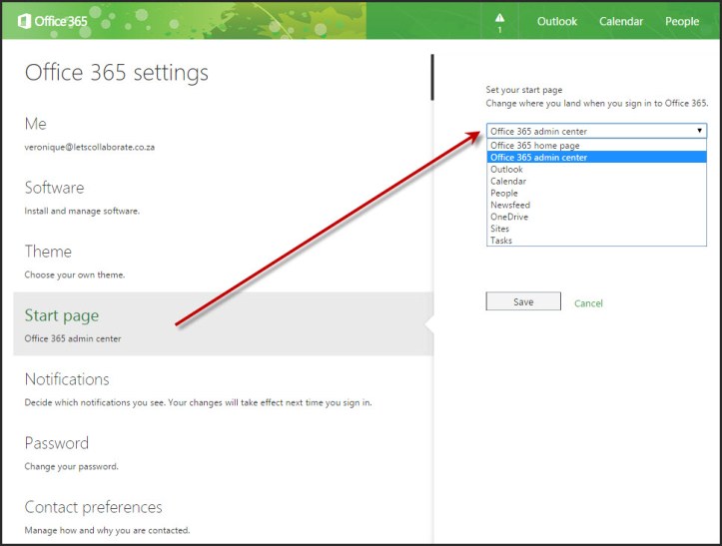Open the Me settings section
Image resolution: width=722 pixels, height=546 pixels.
coord(36,123)
